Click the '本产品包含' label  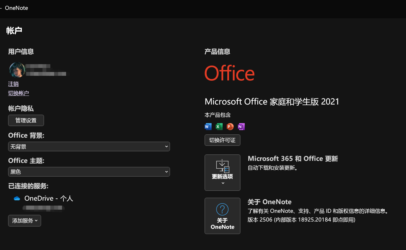(x=218, y=115)
